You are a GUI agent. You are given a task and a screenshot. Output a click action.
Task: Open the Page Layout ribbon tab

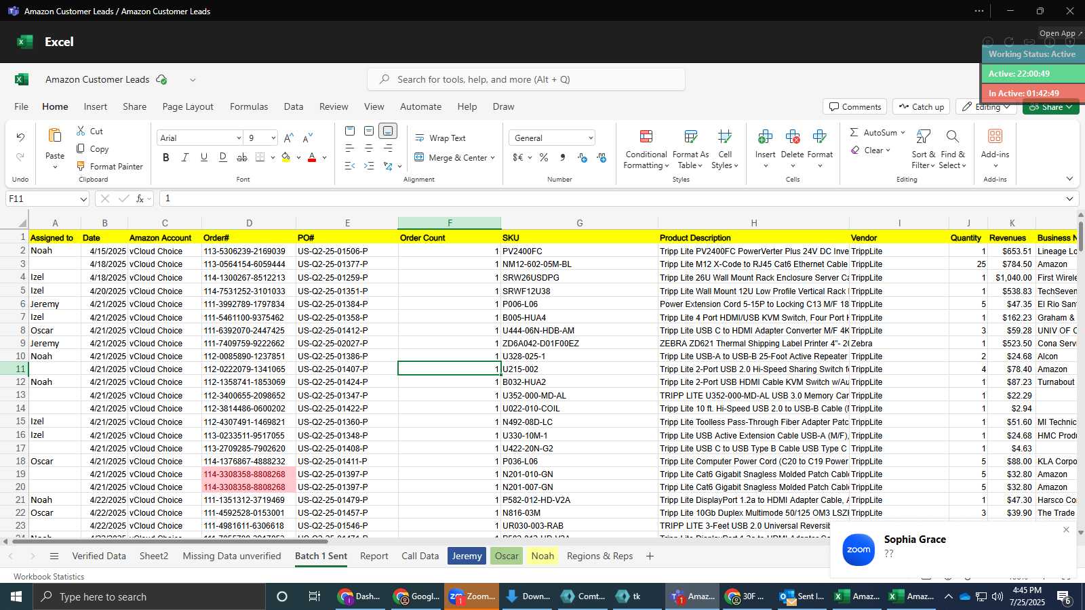click(188, 106)
